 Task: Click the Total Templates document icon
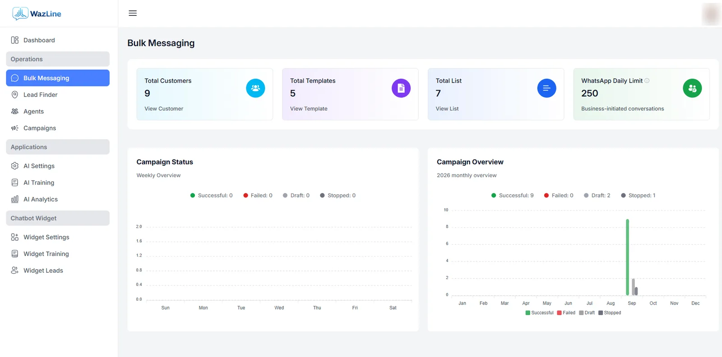(401, 88)
